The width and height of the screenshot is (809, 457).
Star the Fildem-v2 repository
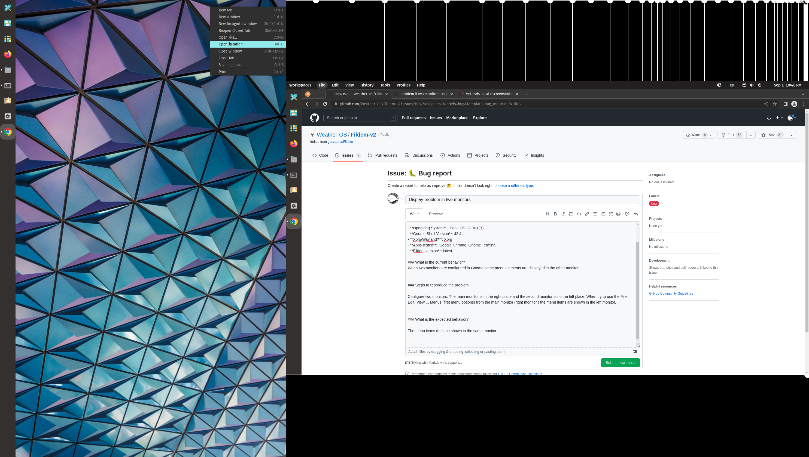click(x=772, y=135)
